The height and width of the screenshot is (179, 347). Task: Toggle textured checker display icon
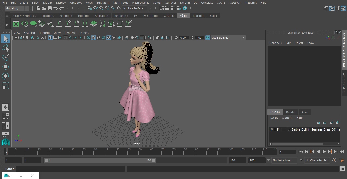pyautogui.click(x=109, y=38)
